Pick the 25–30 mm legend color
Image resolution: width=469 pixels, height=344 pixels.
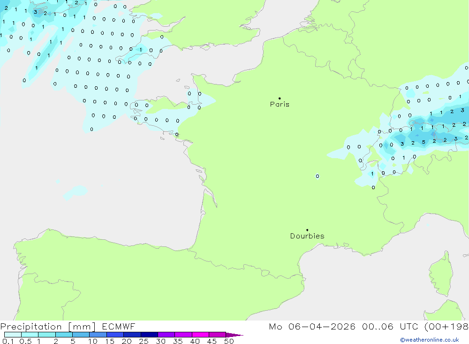coord(149,335)
